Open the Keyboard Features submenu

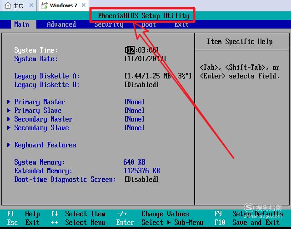tap(45, 145)
